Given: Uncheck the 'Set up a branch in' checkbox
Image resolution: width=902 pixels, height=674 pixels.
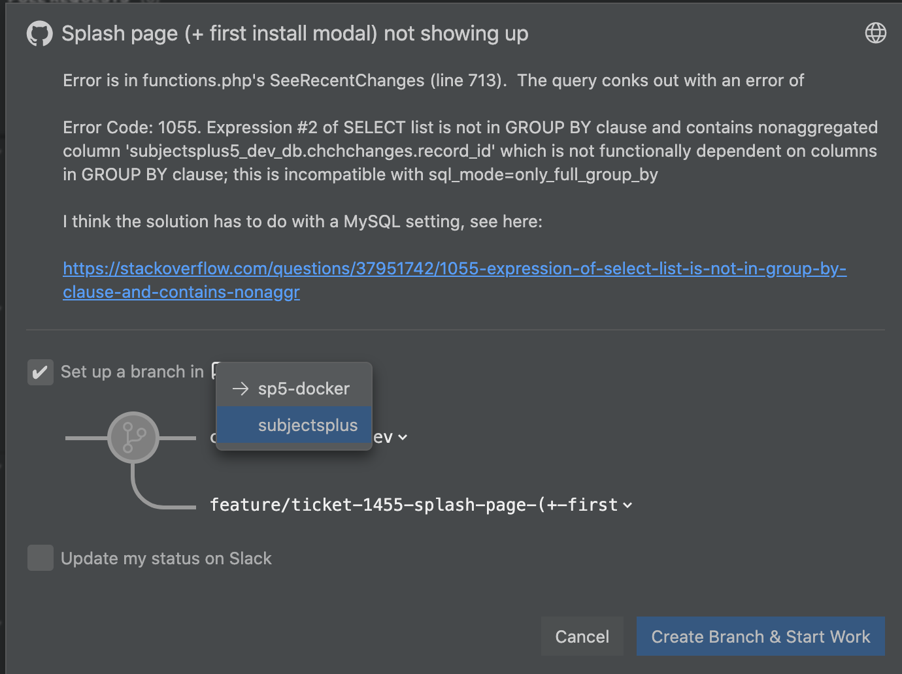Looking at the screenshot, I should pyautogui.click(x=41, y=372).
